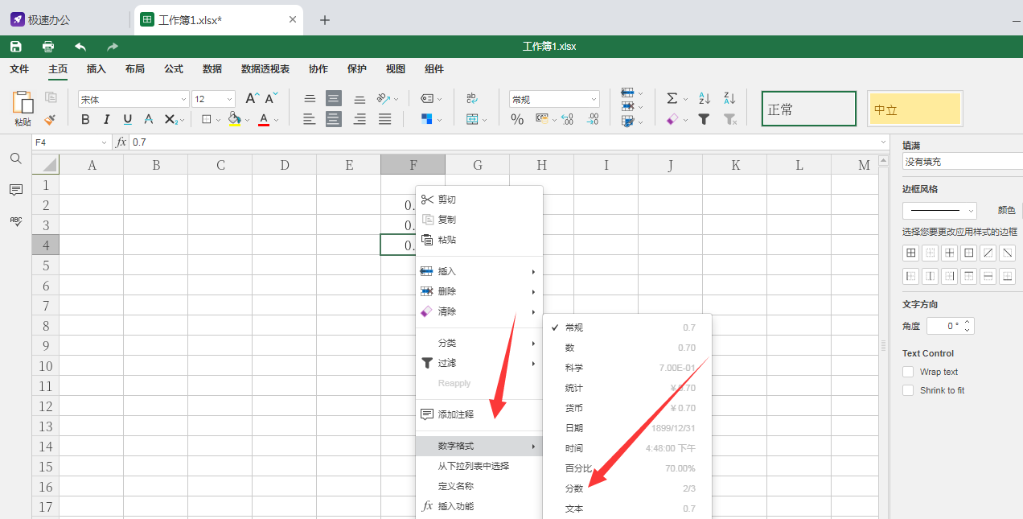Select 粘贴 in the context menu
The height and width of the screenshot is (519, 1023).
click(479, 240)
